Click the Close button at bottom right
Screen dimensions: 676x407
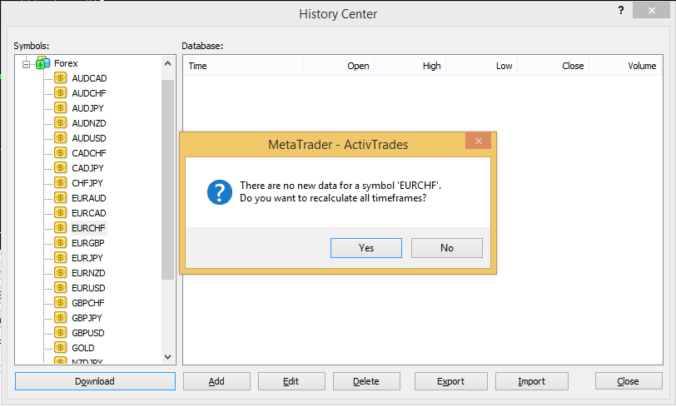tap(629, 381)
